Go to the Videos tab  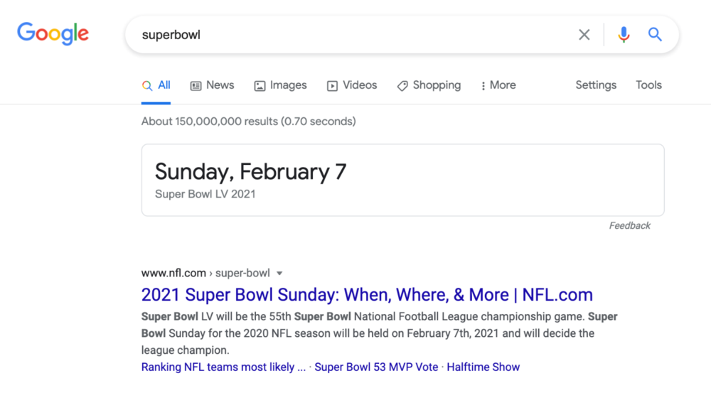point(352,85)
